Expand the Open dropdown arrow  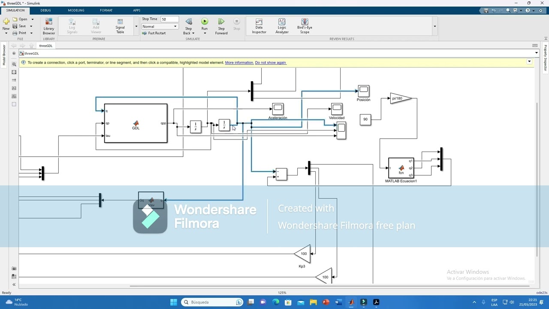tap(32, 19)
